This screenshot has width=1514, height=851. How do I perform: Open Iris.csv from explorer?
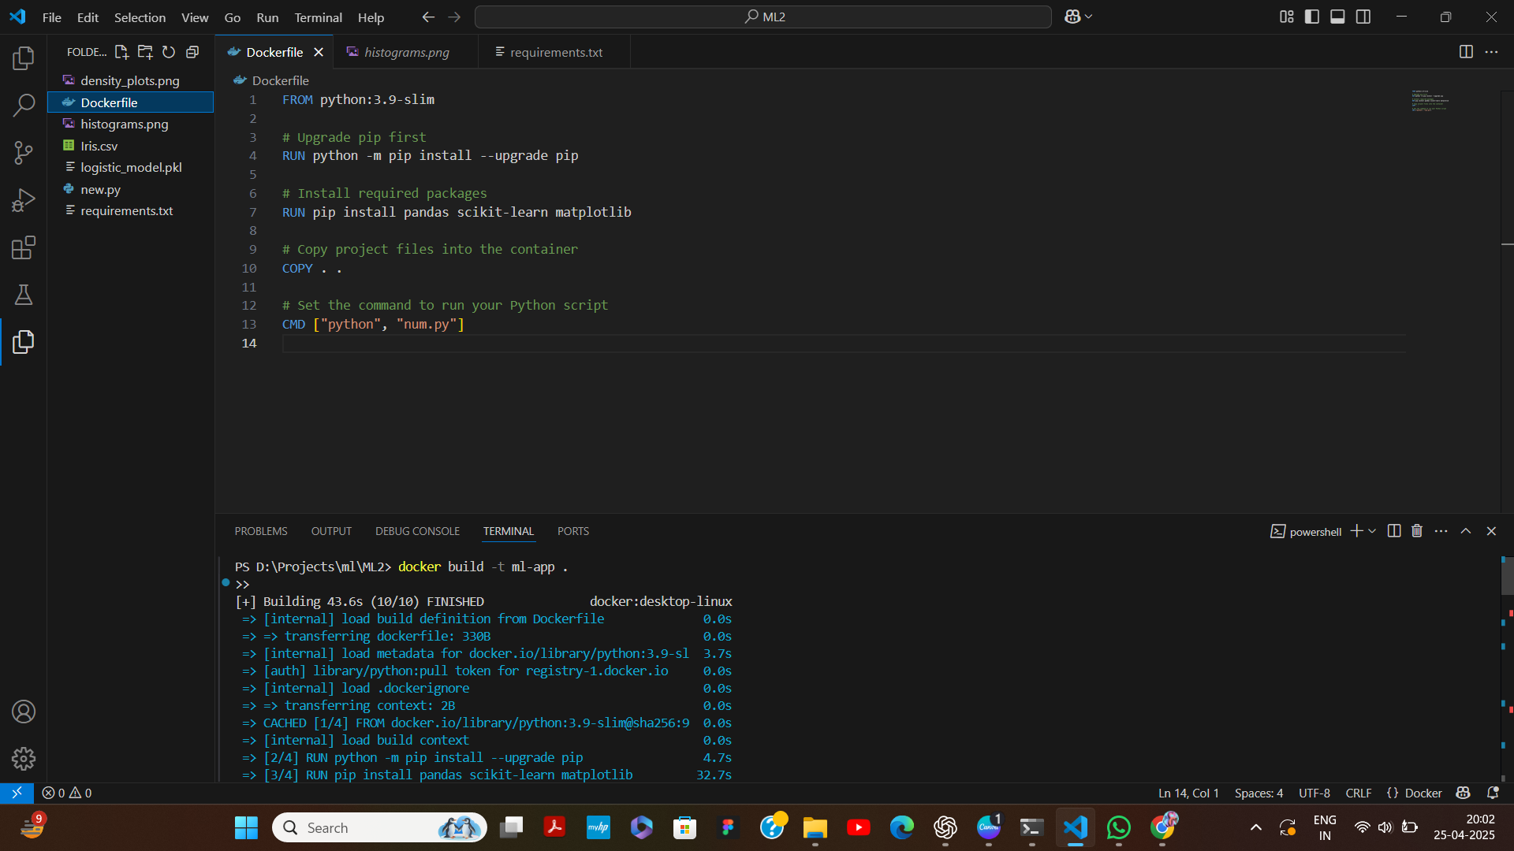click(x=131, y=146)
